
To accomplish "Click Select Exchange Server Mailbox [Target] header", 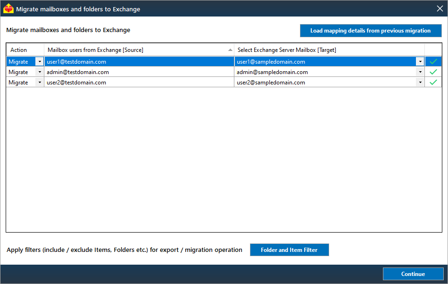I will pyautogui.click(x=329, y=50).
